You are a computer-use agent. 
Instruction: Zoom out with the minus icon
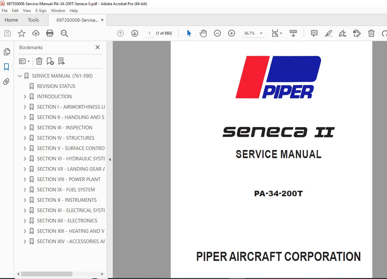point(217,33)
